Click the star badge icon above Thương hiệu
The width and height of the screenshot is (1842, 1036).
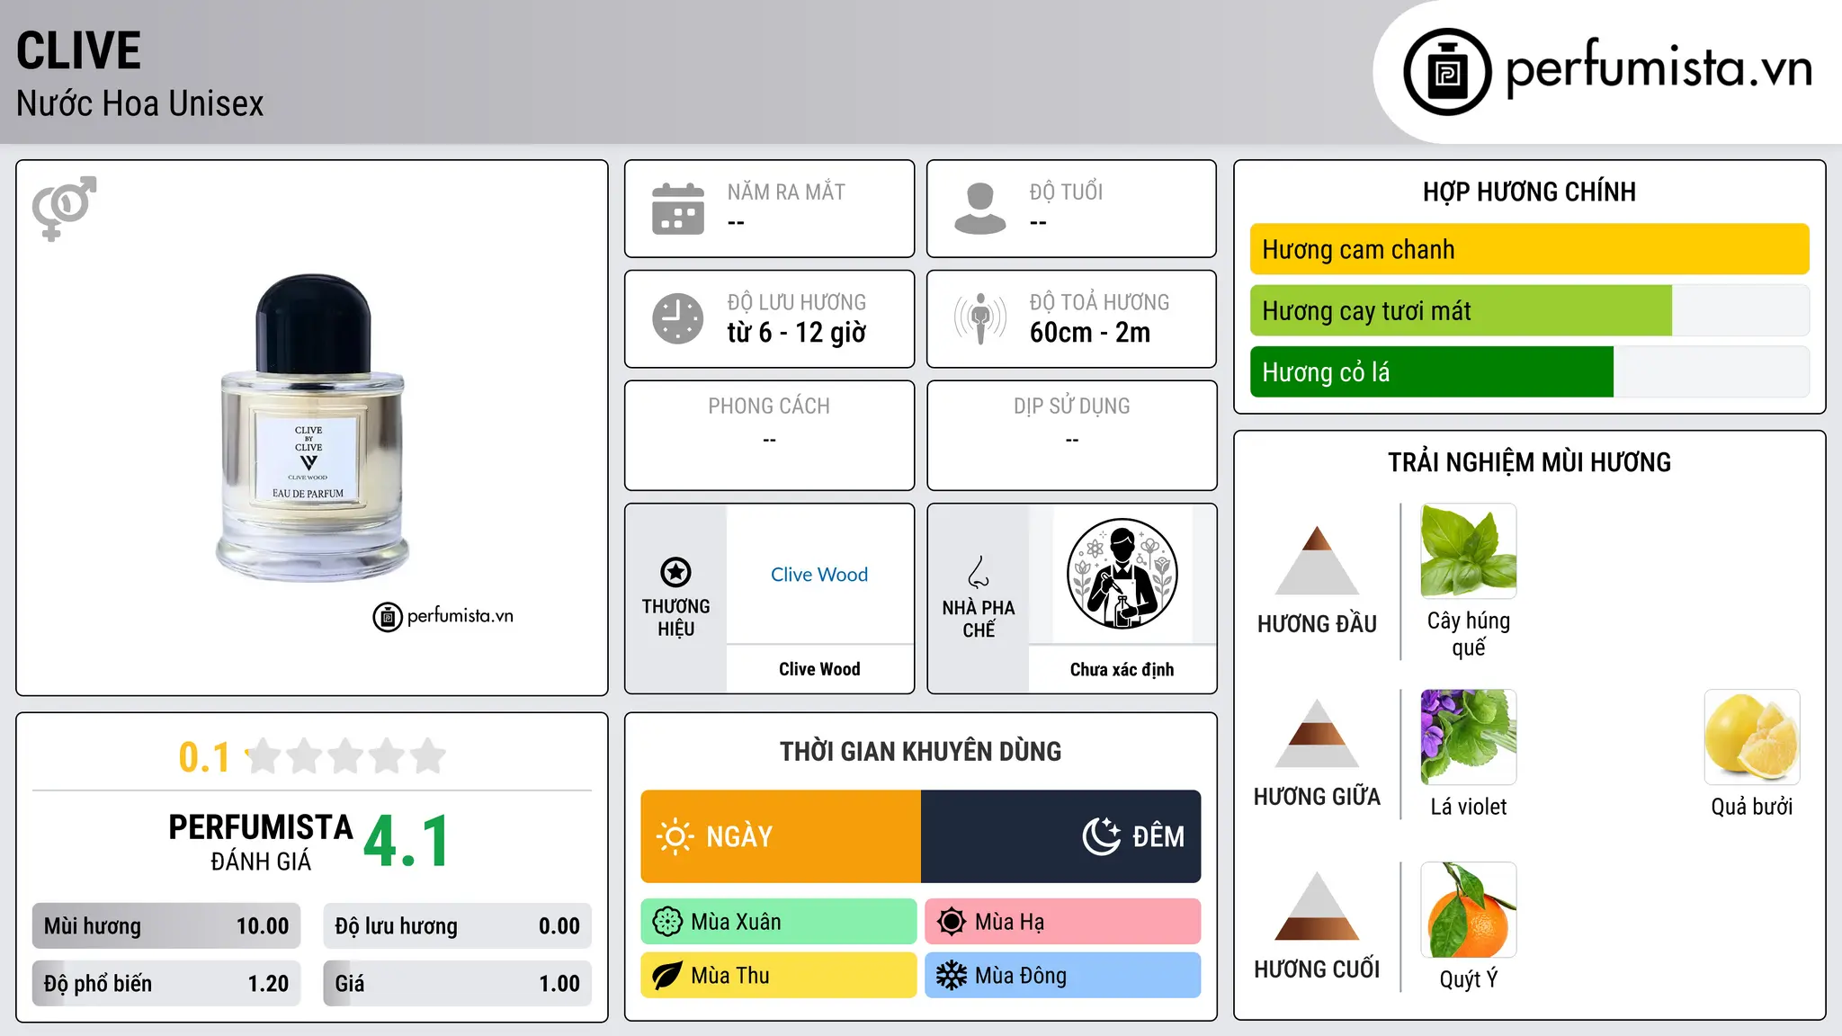tap(675, 572)
